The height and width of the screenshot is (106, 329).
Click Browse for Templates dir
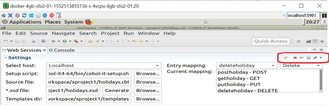148,99
